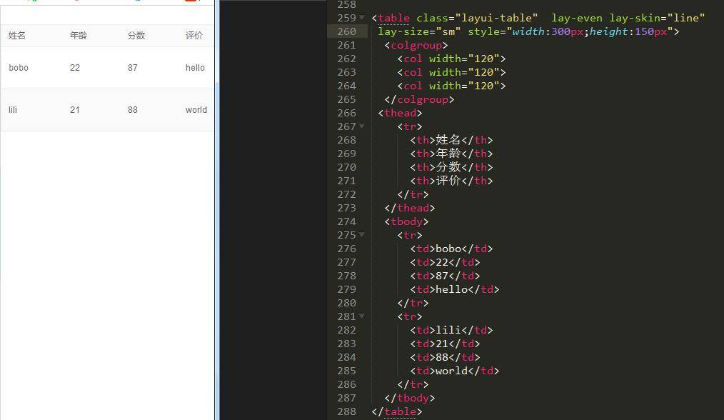Select the 87 cell in the bobo row
724x420 pixels.
[x=133, y=68]
